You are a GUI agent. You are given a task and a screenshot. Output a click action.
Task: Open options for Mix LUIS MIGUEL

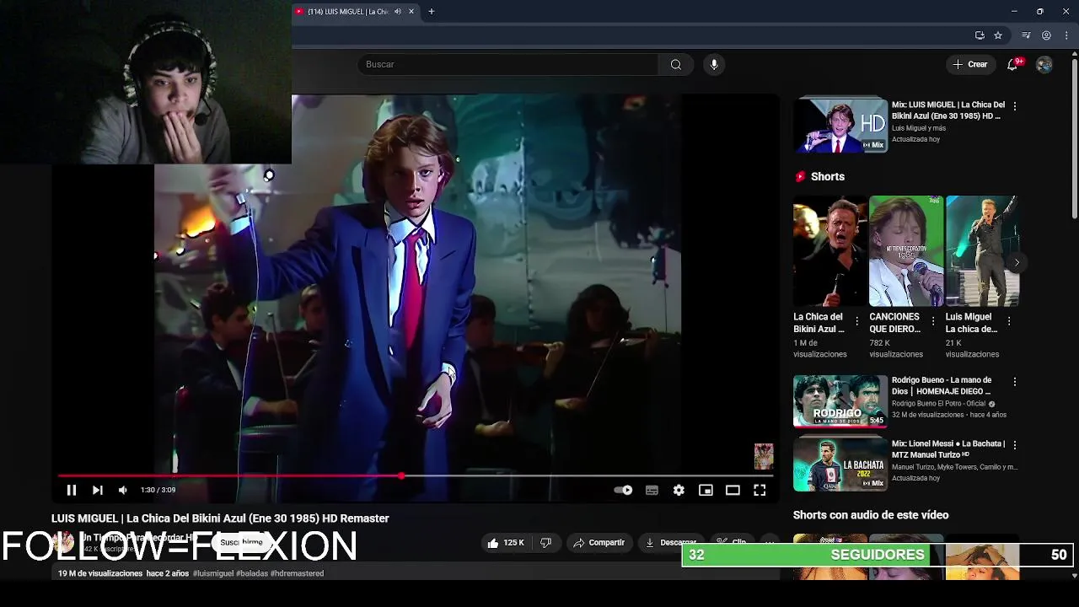pos(1015,106)
